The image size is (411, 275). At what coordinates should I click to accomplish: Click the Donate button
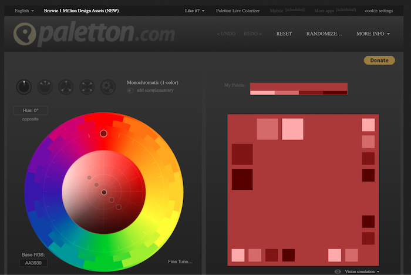pyautogui.click(x=379, y=60)
